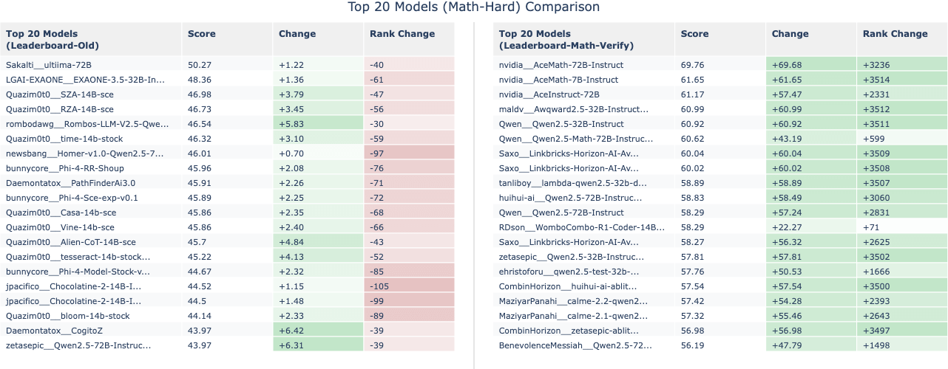The width and height of the screenshot is (948, 369).
Task: Select the -97 rank change cell
Action: 378,154
